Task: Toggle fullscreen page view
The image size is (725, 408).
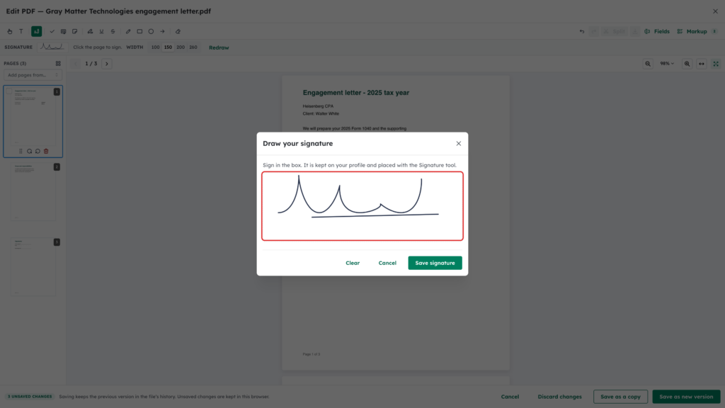Action: [x=716, y=64]
